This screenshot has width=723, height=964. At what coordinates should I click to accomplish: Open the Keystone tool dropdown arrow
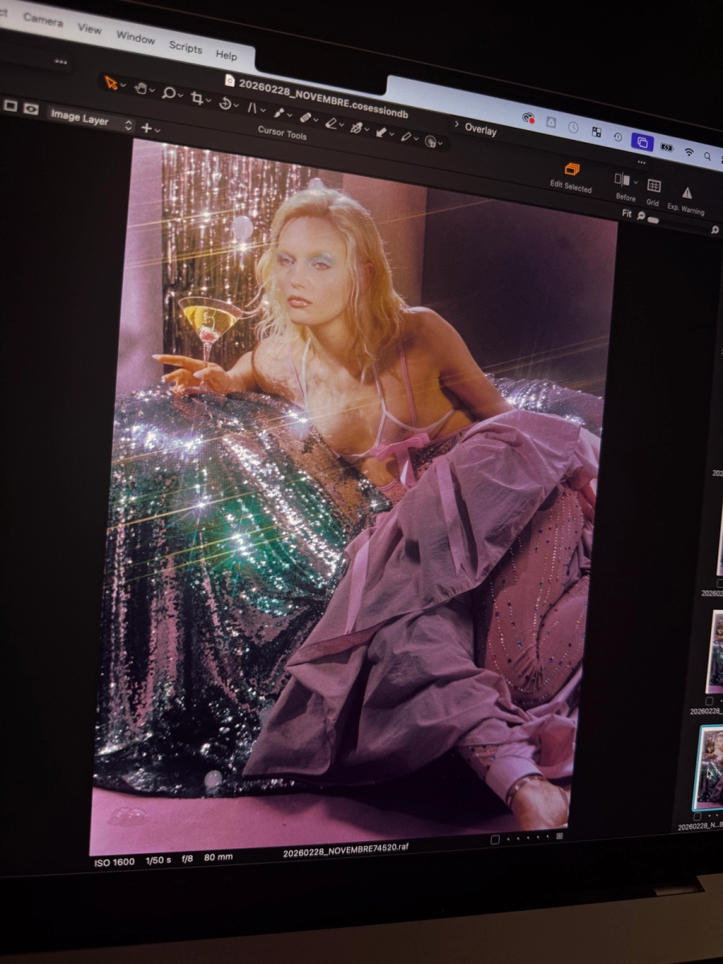click(x=263, y=110)
